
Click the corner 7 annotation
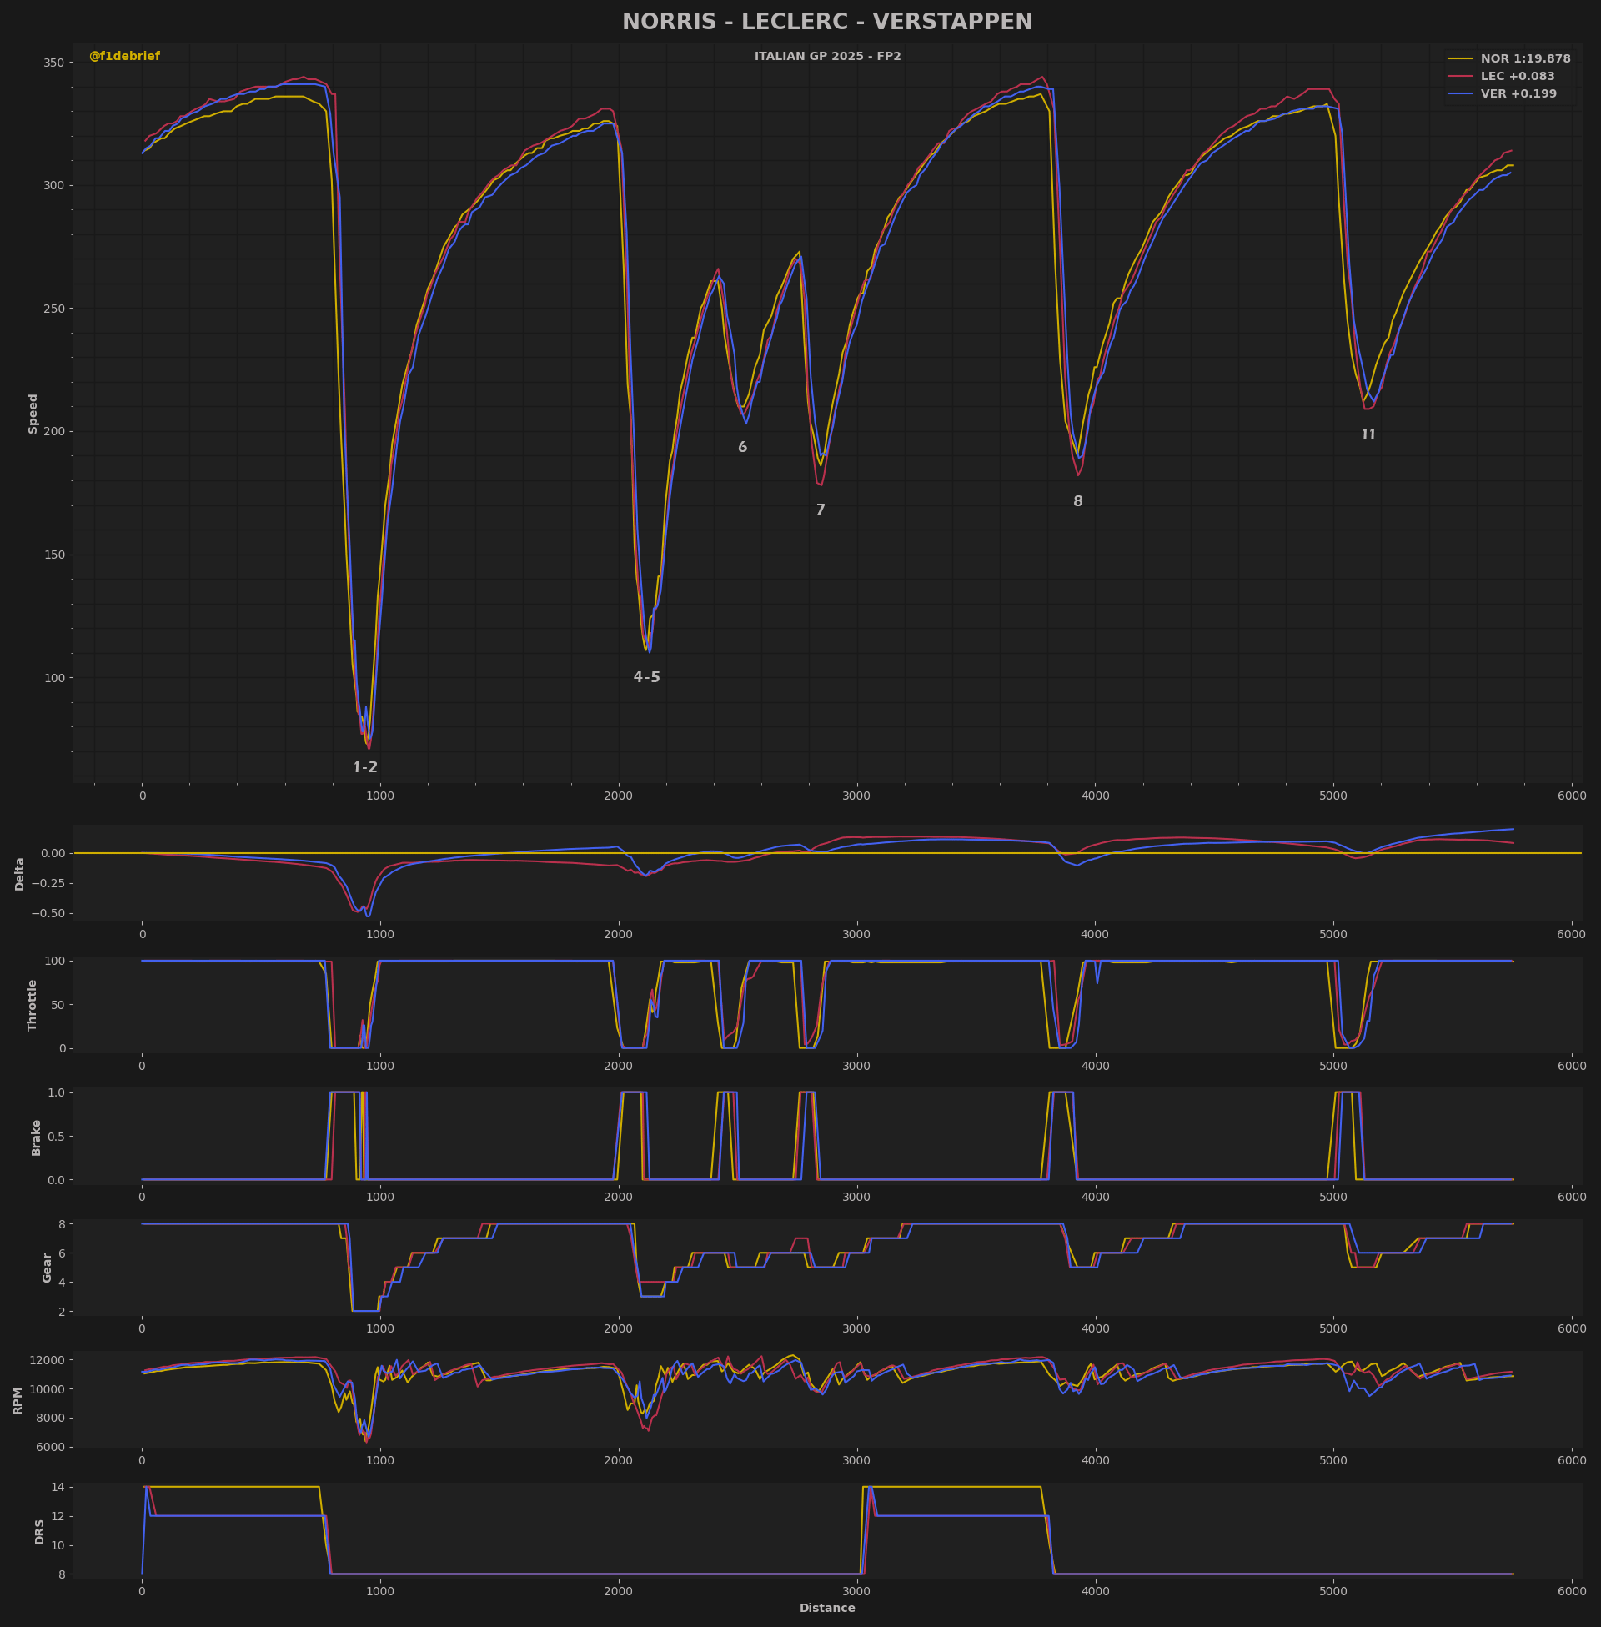click(821, 510)
